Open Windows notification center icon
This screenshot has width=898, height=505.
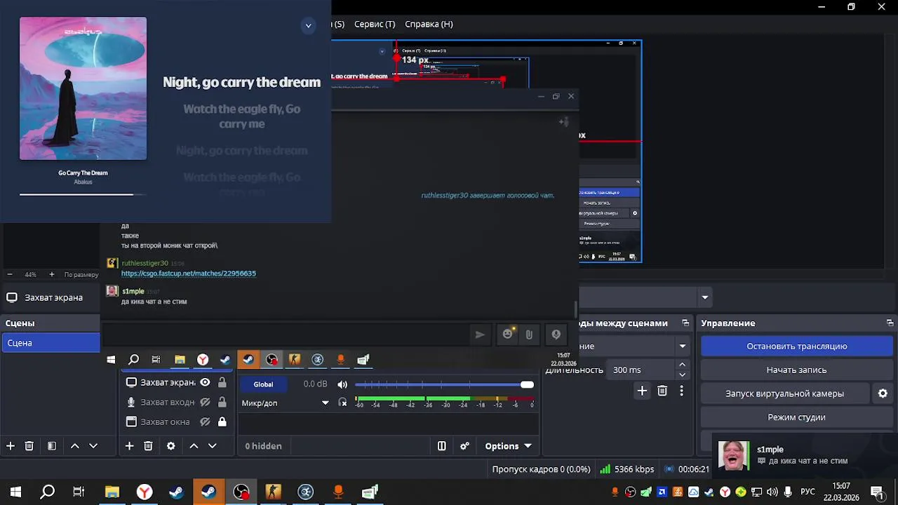coord(877,492)
